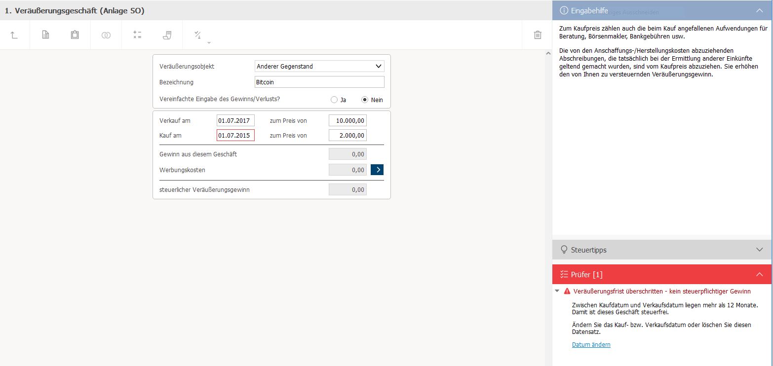The image size is (773, 366).
Task: Select 'Ja' for Vereinfachte Eingabe
Action: (334, 100)
